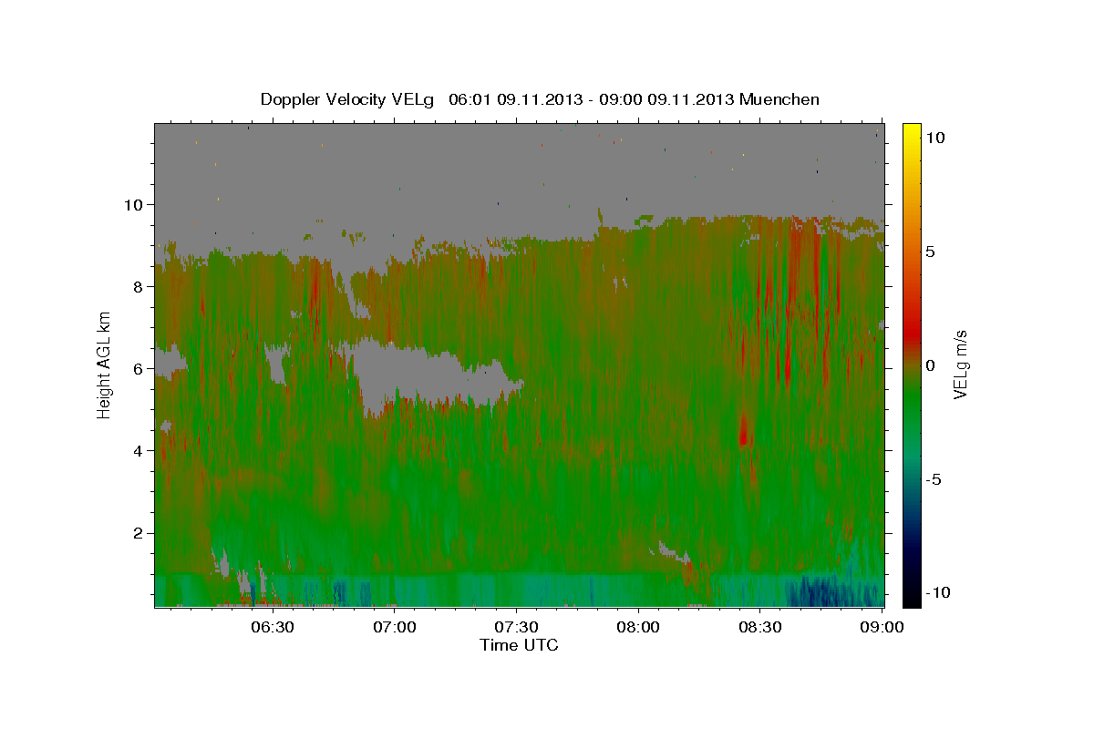The image size is (1094, 729).
Task: Click the height axis label 8
Action: tap(139, 286)
